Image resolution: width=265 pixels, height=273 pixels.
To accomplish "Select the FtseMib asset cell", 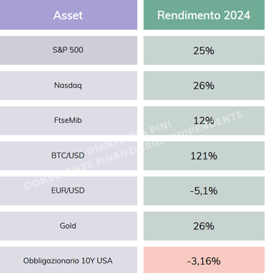I will point(69,121).
